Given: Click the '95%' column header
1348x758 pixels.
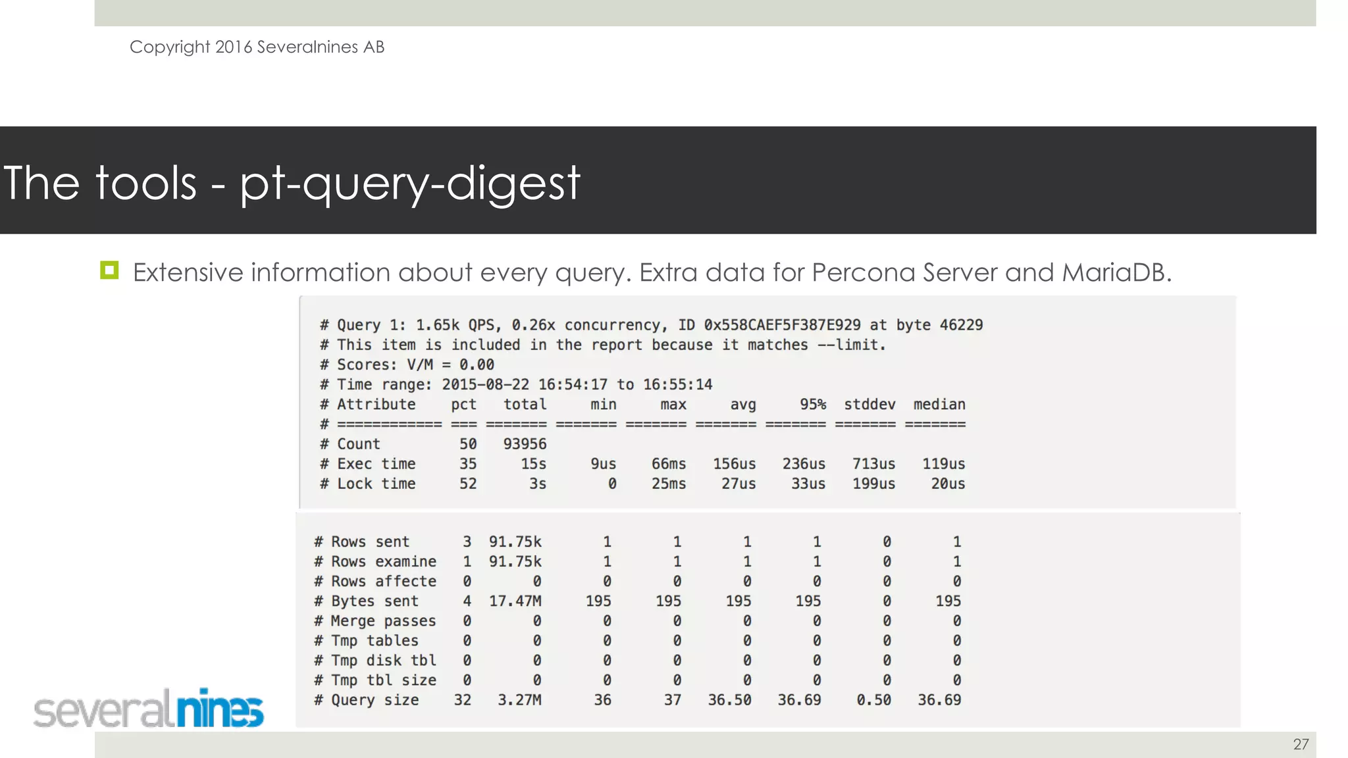Looking at the screenshot, I should 813,404.
